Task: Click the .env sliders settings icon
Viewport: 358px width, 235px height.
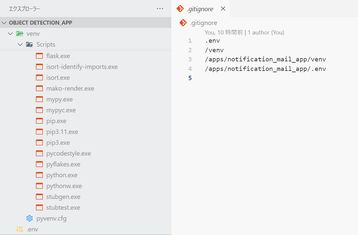Action: (20, 229)
